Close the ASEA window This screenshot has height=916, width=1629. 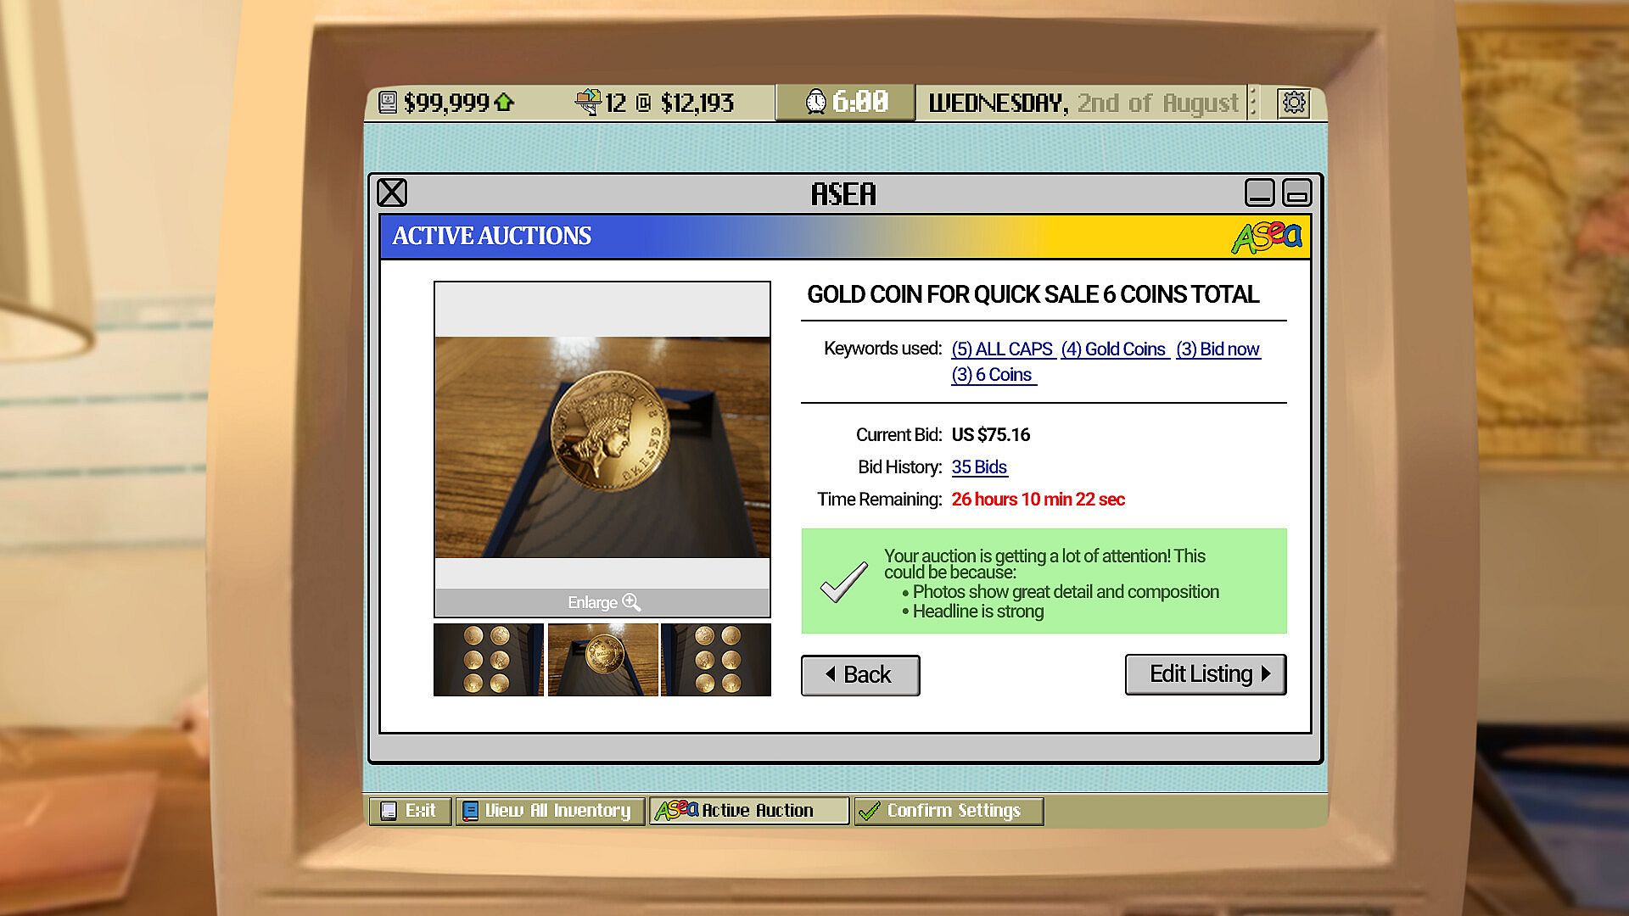[x=392, y=193]
